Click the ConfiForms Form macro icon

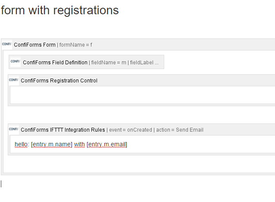7,44
